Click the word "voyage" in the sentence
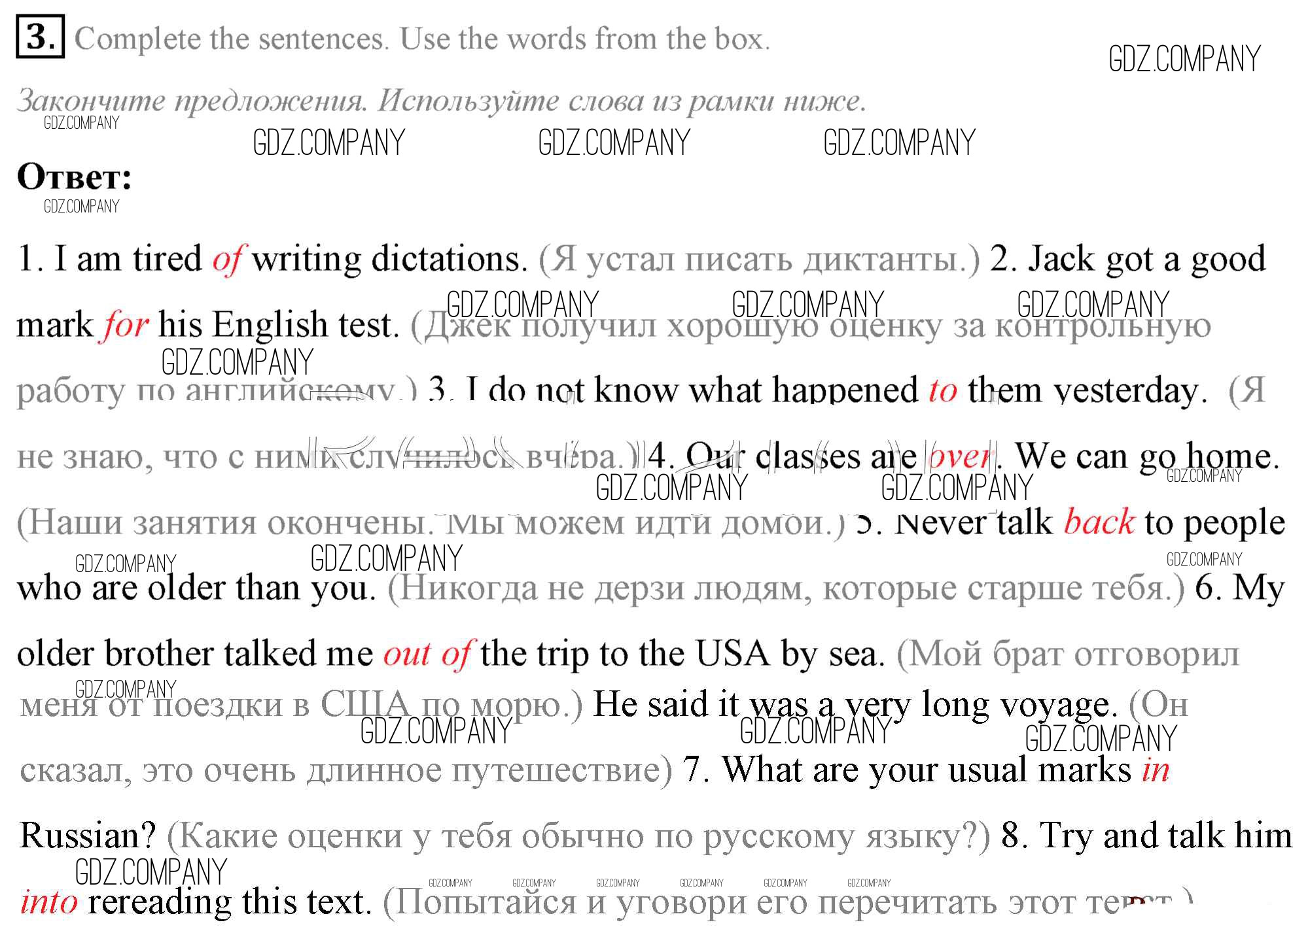Screen dimensions: 1308x931 pos(1055,705)
